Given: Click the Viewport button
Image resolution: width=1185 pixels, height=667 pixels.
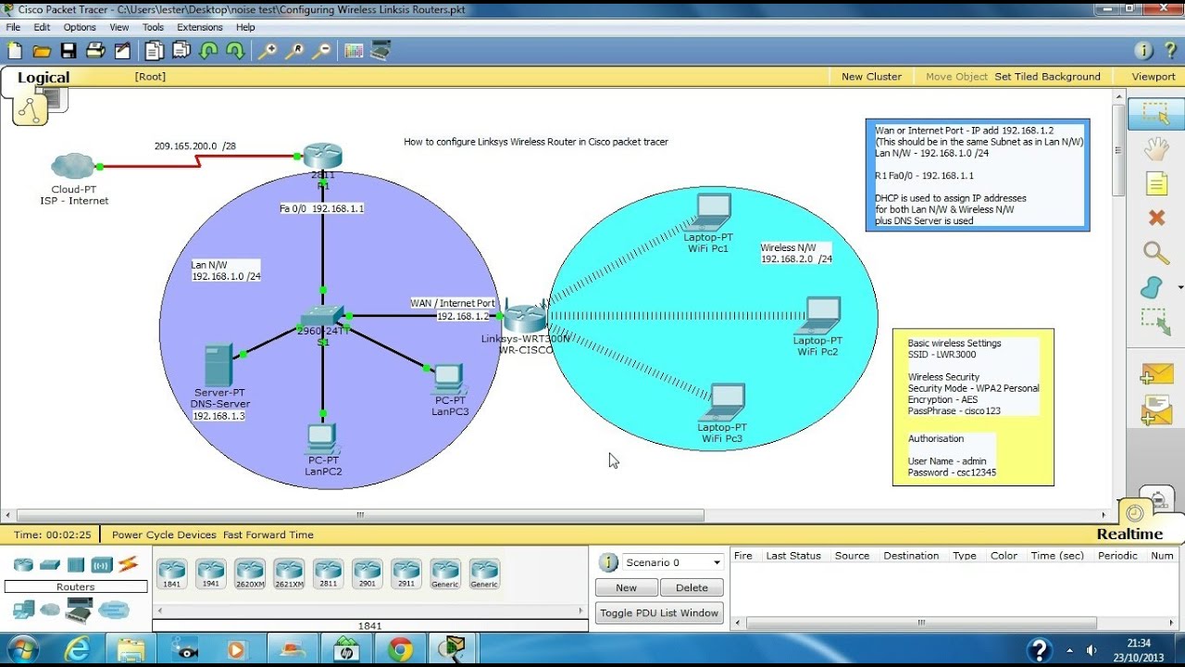Looking at the screenshot, I should click(x=1153, y=77).
